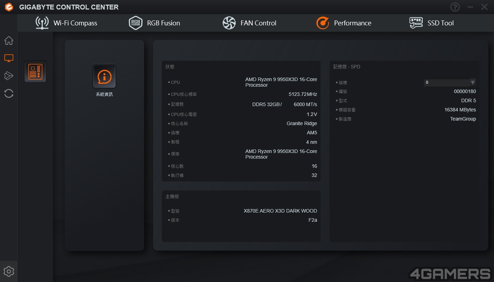494x282 pixels.
Task: Click the module capacity 16384 MBytes
Action: coord(460,110)
